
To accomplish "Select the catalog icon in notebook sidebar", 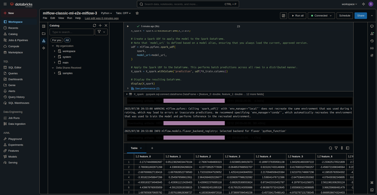I will 43,41.
